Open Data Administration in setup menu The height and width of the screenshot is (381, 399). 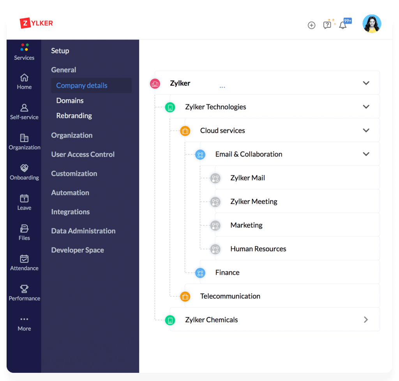coord(83,231)
